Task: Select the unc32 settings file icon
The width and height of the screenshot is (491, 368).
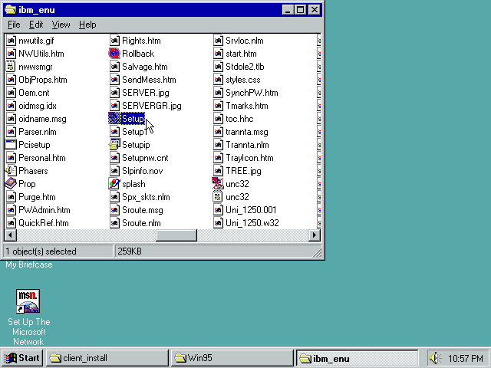Action: coord(218,197)
